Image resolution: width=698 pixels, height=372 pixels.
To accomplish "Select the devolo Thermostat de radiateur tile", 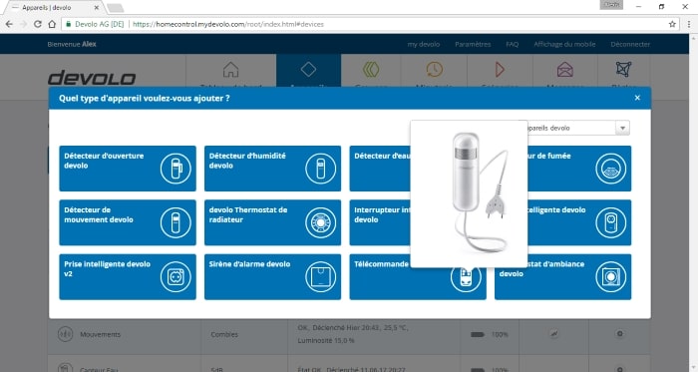I will pos(272,222).
